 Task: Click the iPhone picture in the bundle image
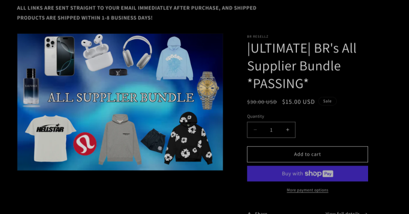coord(60,56)
